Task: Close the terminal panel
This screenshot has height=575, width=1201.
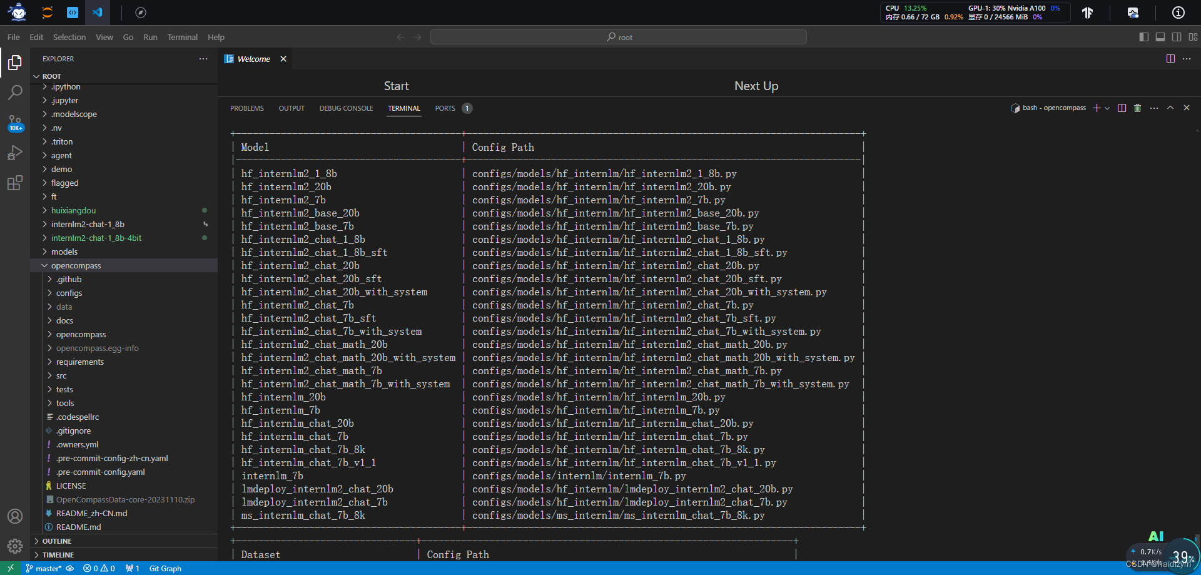Action: (x=1187, y=108)
